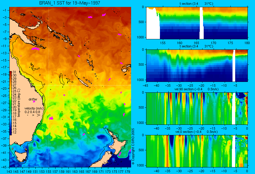Viewport: 255px width, 174px height.
Task: Click the -43 latitude label on the map axis
Action: pos(4,160)
